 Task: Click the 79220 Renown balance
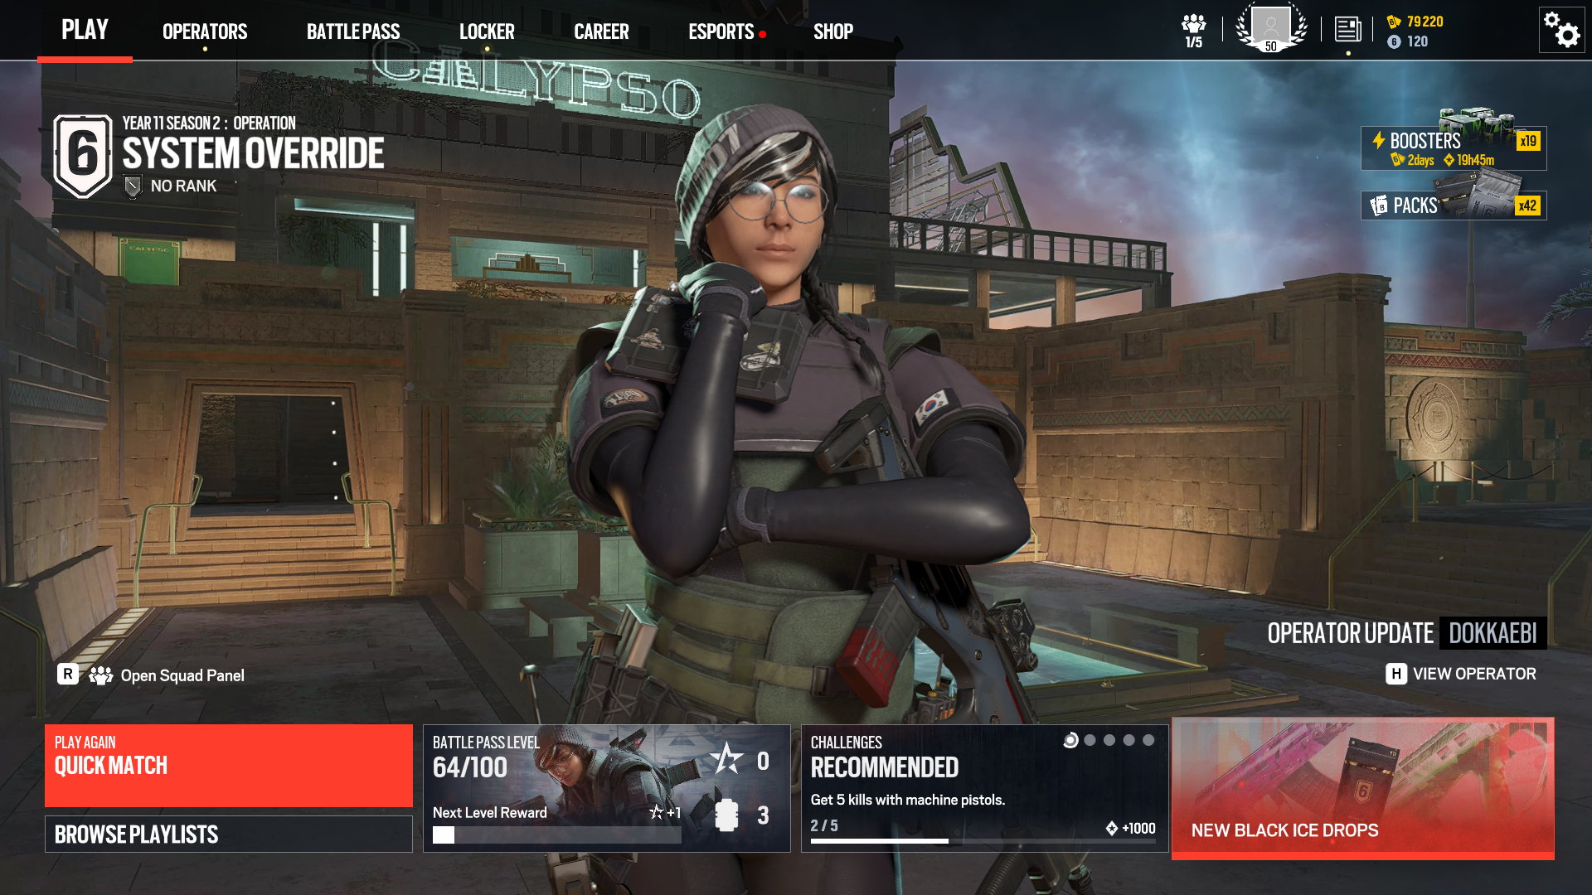[1425, 22]
